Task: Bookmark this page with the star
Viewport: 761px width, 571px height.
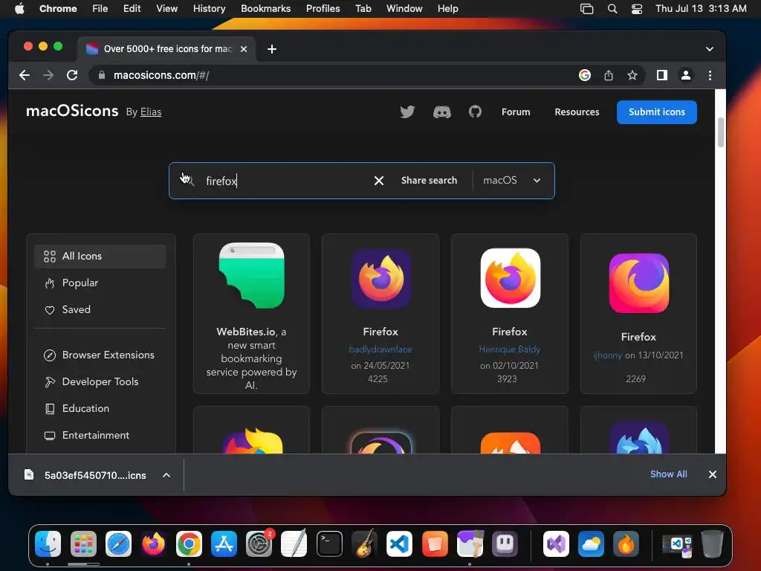Action: 632,75
